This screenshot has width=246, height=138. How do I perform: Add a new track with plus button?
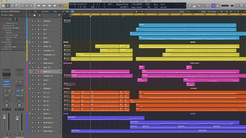[x=30, y=15]
